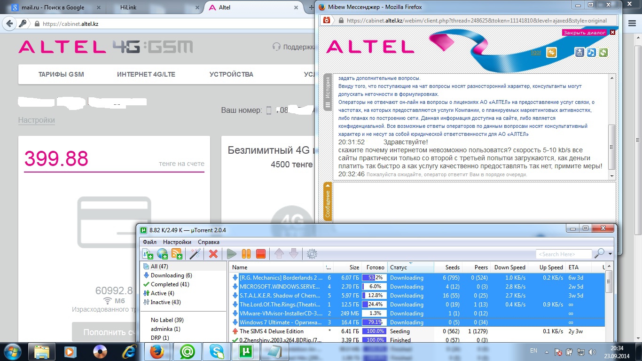Screen dimensions: 642x361
Task: Select Windows 7 Ultimate torrent row
Action: pos(417,322)
